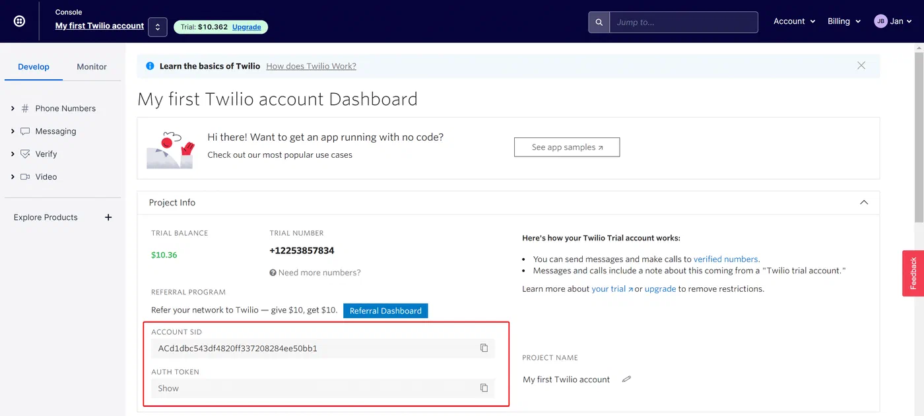
Task: Click the Phone Numbers hash icon
Action: [25, 108]
